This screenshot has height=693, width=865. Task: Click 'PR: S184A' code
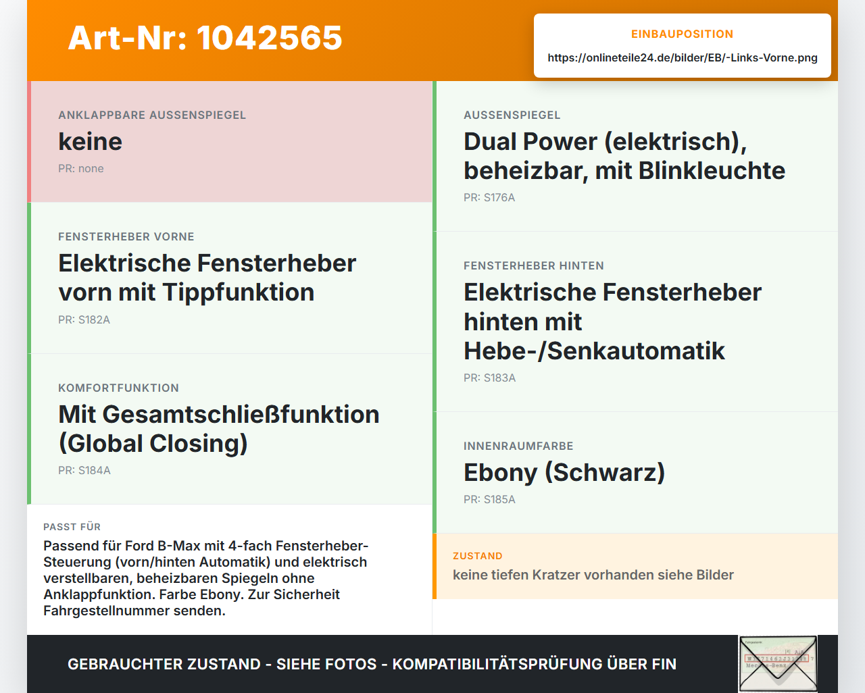pos(84,470)
